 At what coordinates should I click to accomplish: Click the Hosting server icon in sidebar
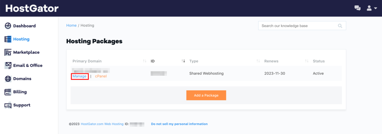click(8, 39)
